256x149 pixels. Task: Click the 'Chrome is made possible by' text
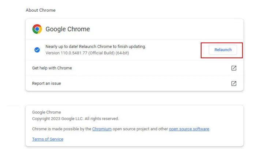pyautogui.click(x=61, y=129)
